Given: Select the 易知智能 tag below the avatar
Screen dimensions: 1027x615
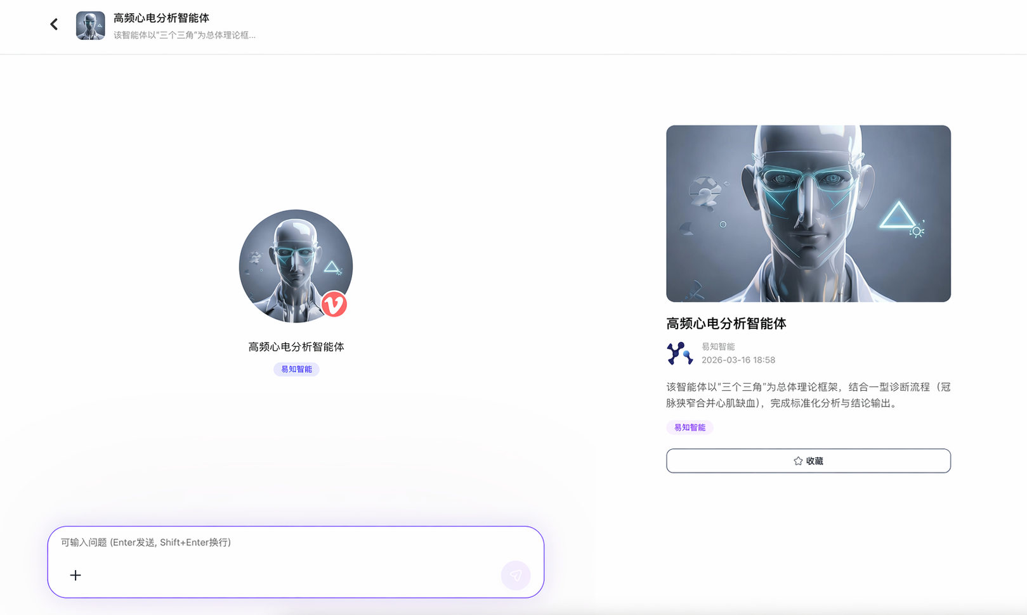Looking at the screenshot, I should [x=296, y=369].
